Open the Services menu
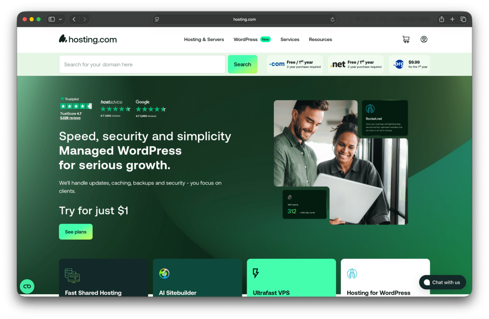Viewport: 489px width, 319px height. 290,40
